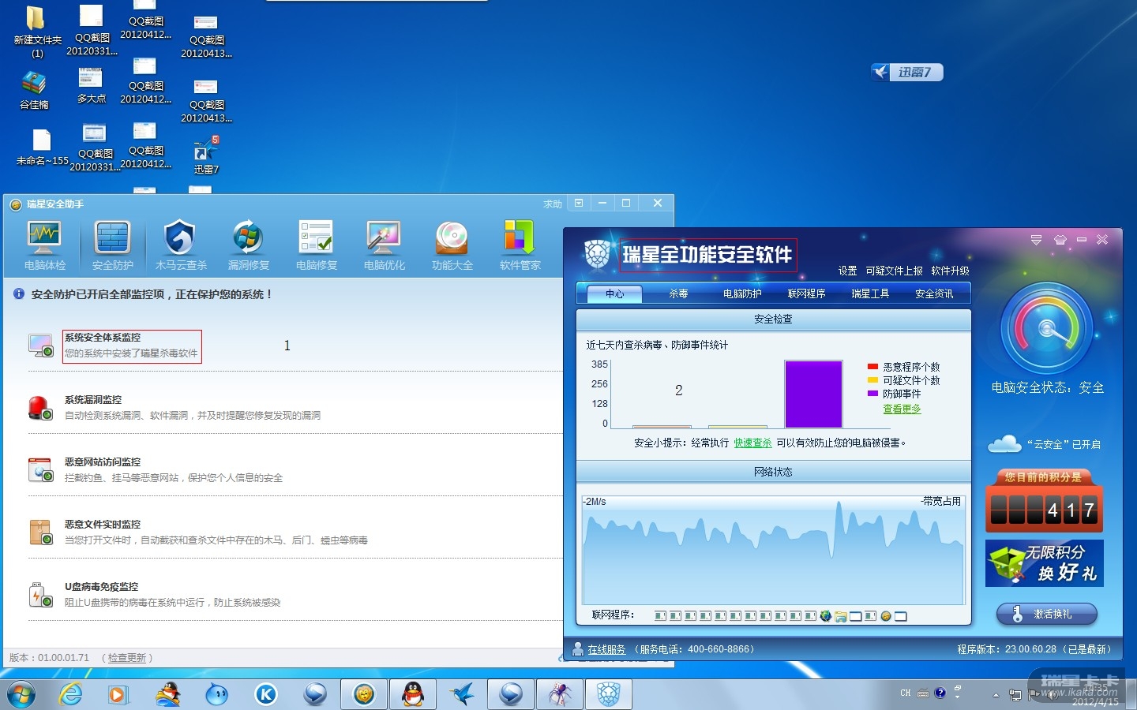
Task: Click the 电脑安全状态 gauge dial
Action: pos(1047,328)
